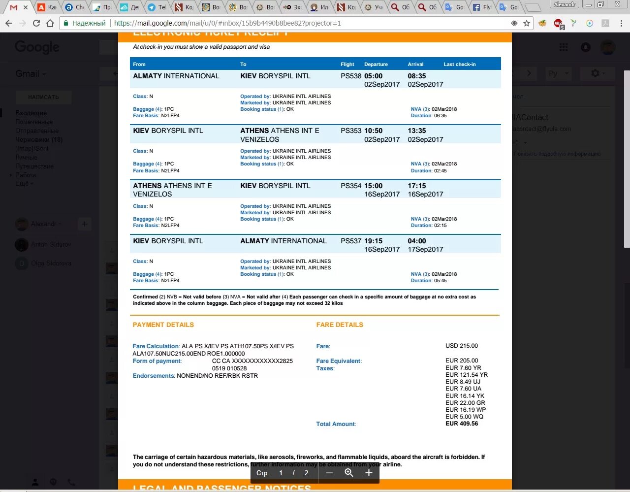Switch to the 'Che' browser tab
The image size is (630, 492).
pyautogui.click(x=75, y=7)
